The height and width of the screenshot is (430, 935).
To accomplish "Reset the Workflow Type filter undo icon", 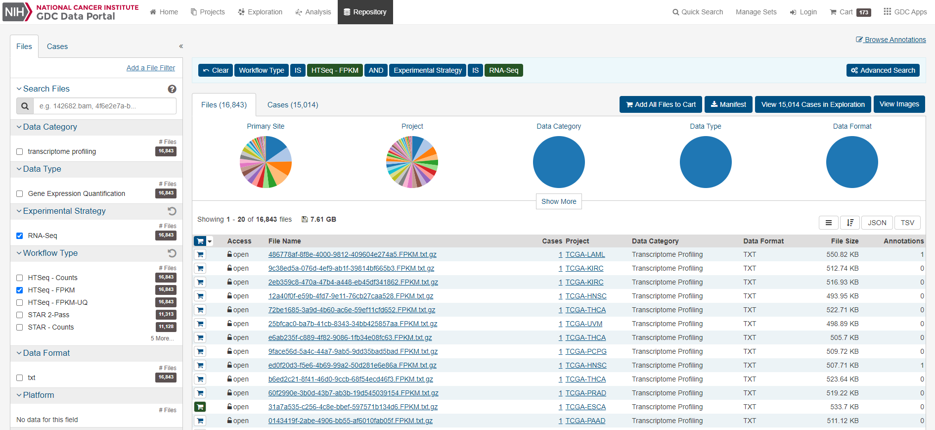I will pos(172,253).
